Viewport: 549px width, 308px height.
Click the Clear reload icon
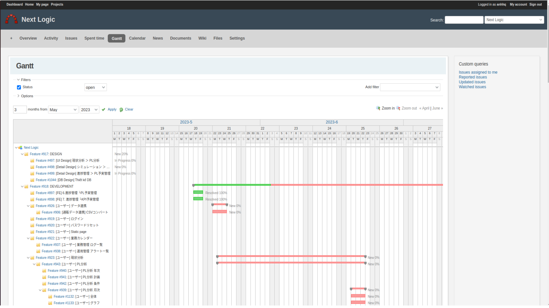[121, 110]
